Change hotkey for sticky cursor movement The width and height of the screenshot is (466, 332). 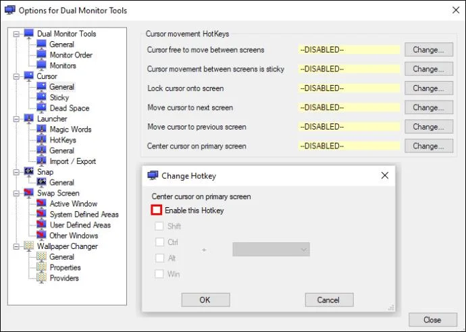click(x=429, y=69)
